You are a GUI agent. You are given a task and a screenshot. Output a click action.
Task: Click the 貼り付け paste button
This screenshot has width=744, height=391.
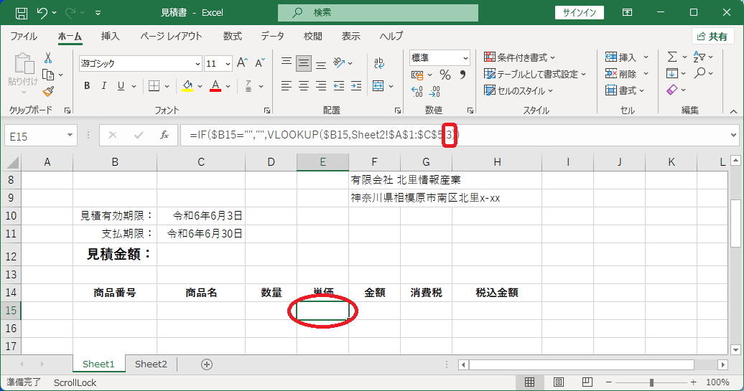pyautogui.click(x=23, y=72)
